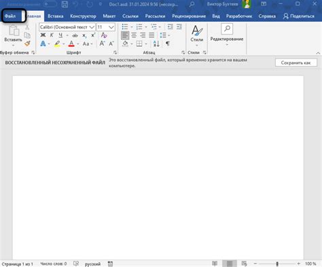Sort text with the sort icon
The image size is (322, 267).
(156, 43)
